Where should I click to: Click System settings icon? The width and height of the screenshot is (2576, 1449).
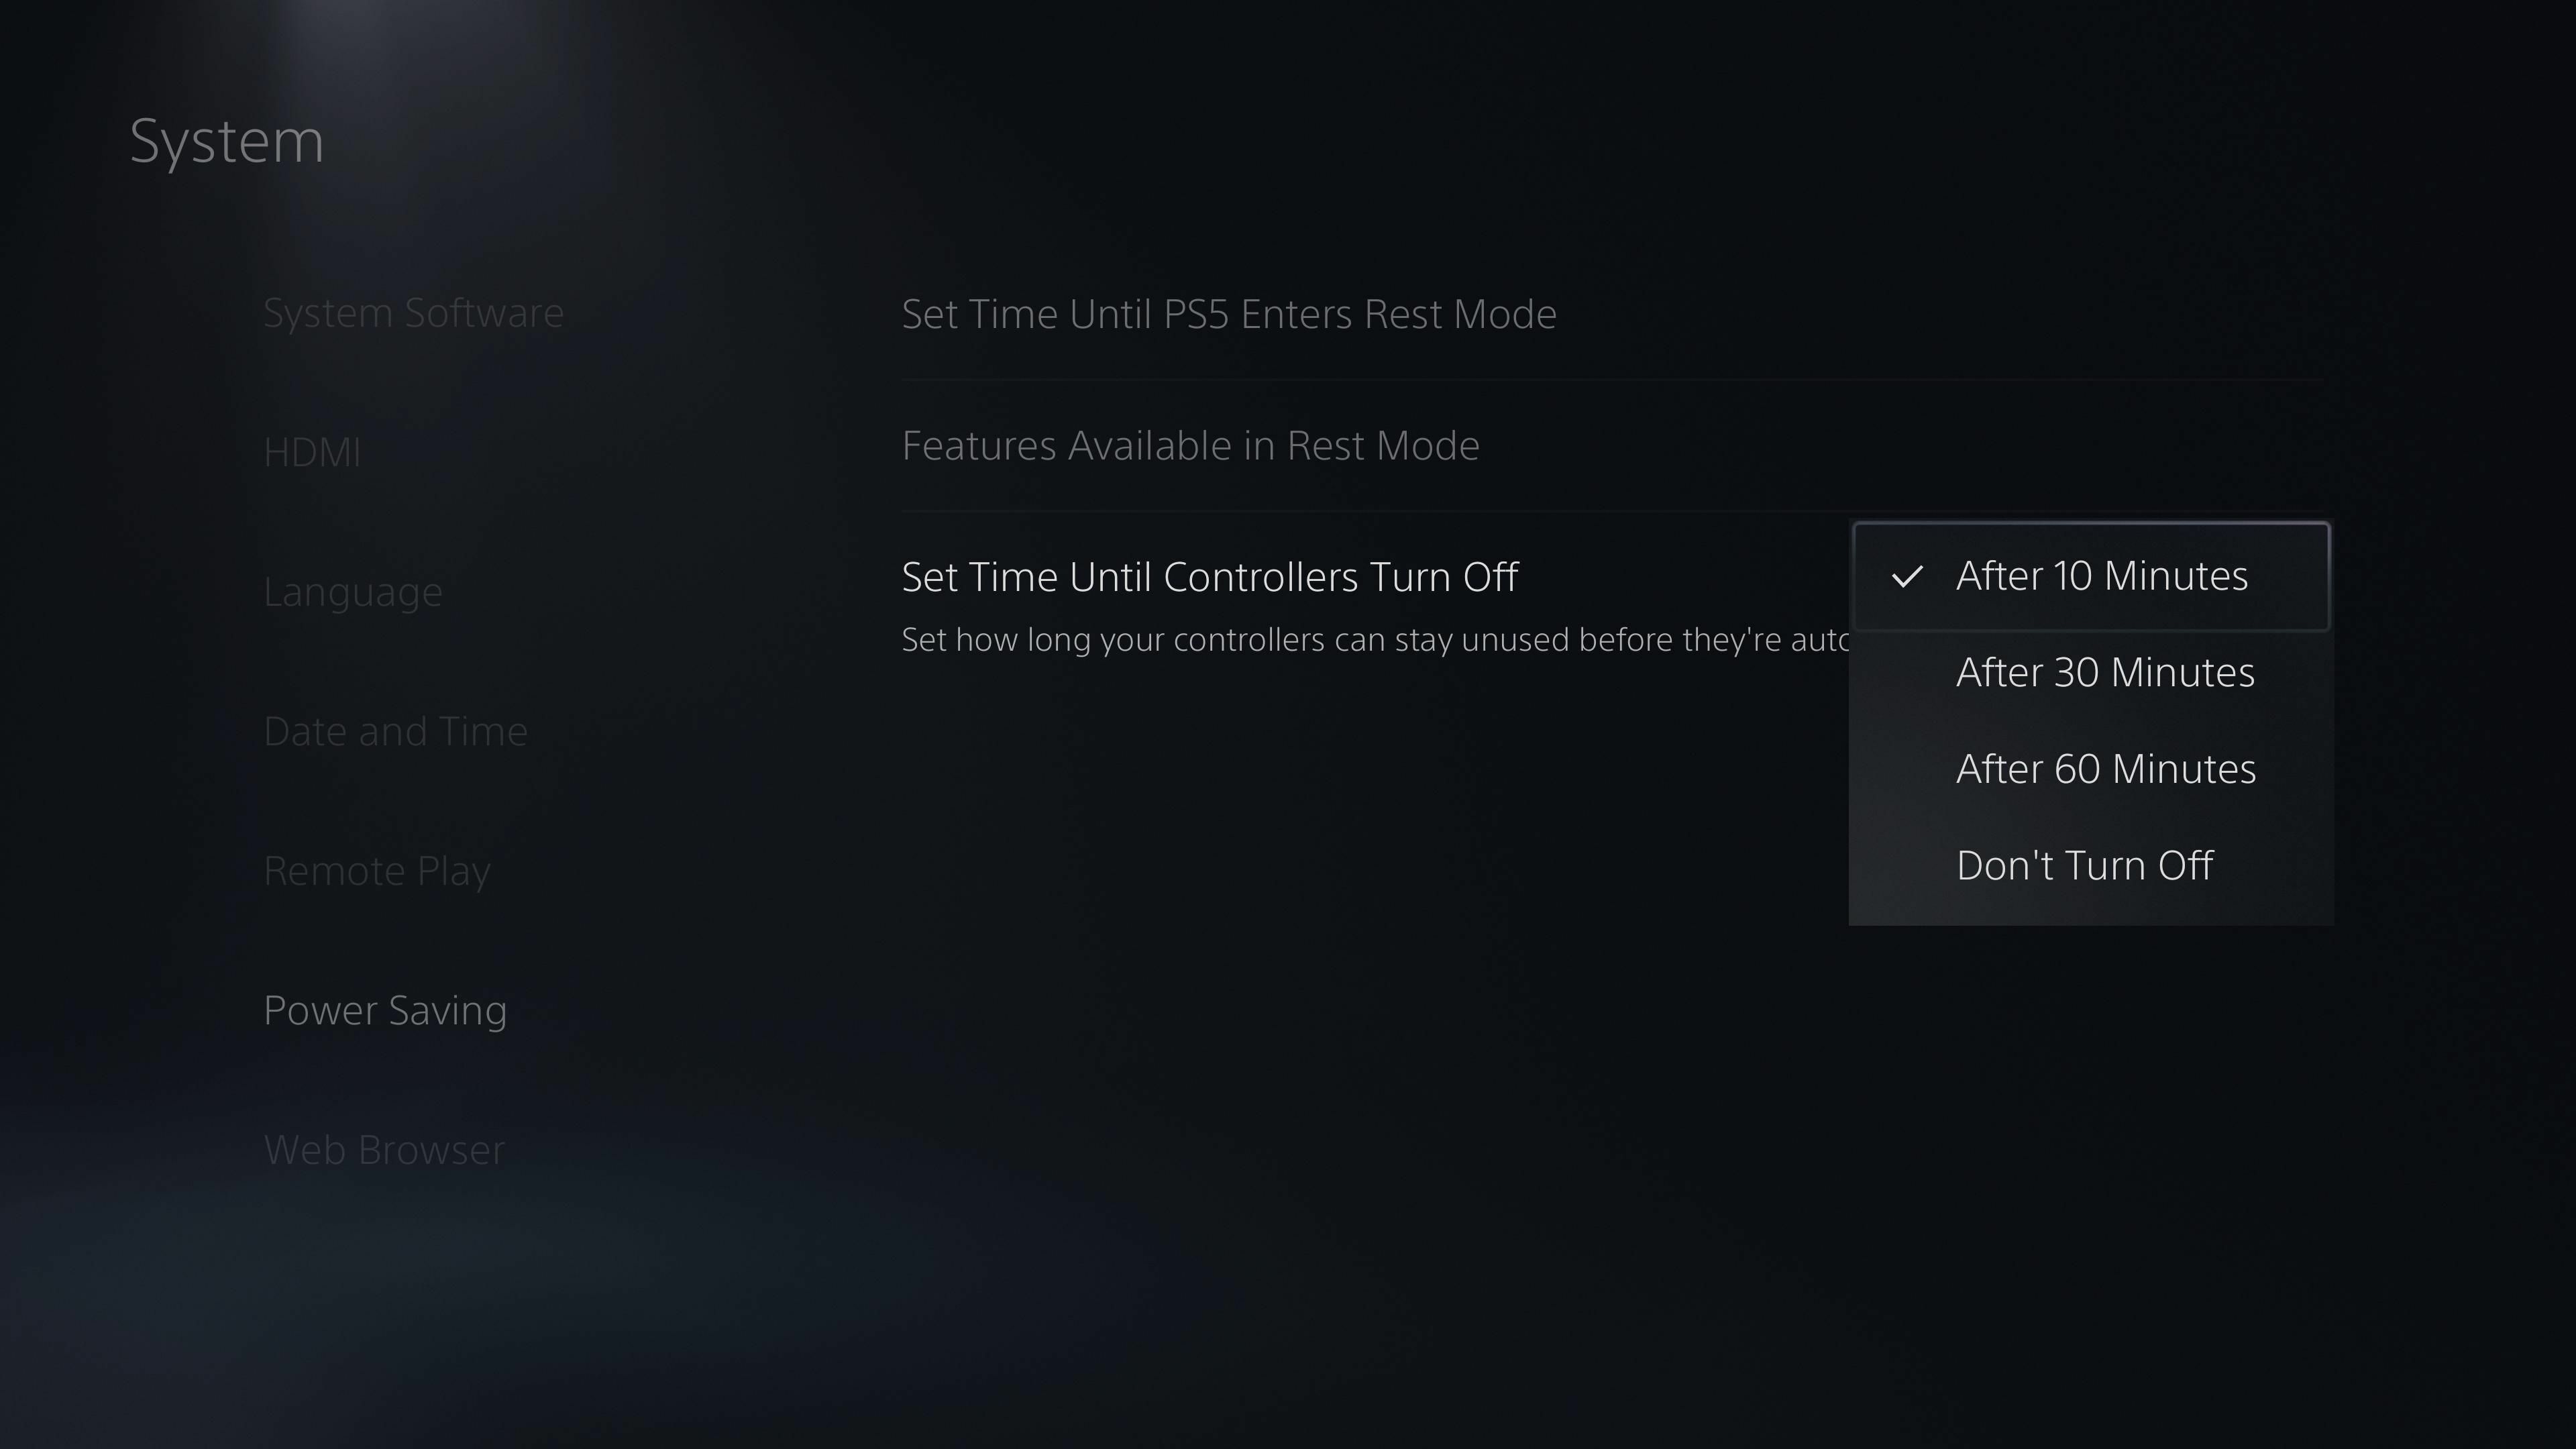click(x=227, y=138)
